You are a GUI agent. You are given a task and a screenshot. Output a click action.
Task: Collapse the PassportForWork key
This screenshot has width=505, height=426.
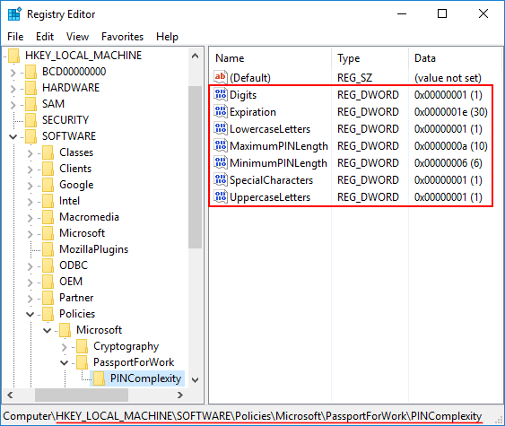pos(64,362)
